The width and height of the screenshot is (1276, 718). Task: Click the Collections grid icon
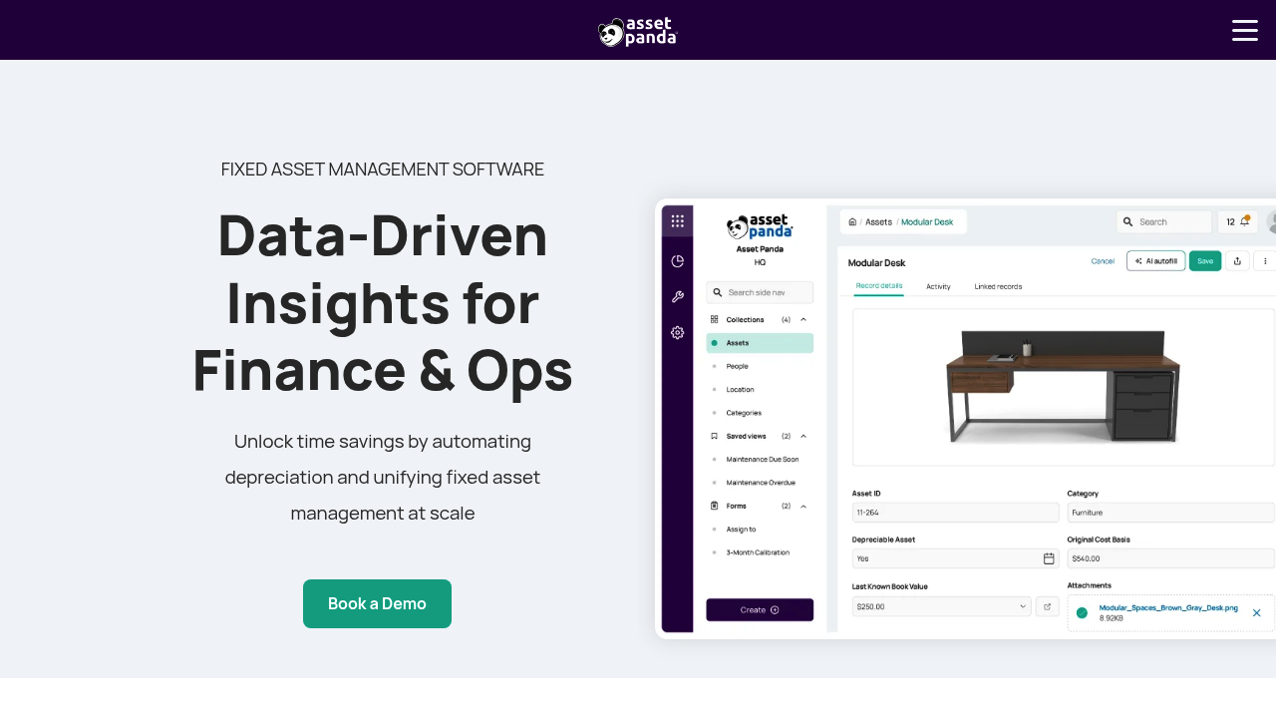click(x=714, y=319)
